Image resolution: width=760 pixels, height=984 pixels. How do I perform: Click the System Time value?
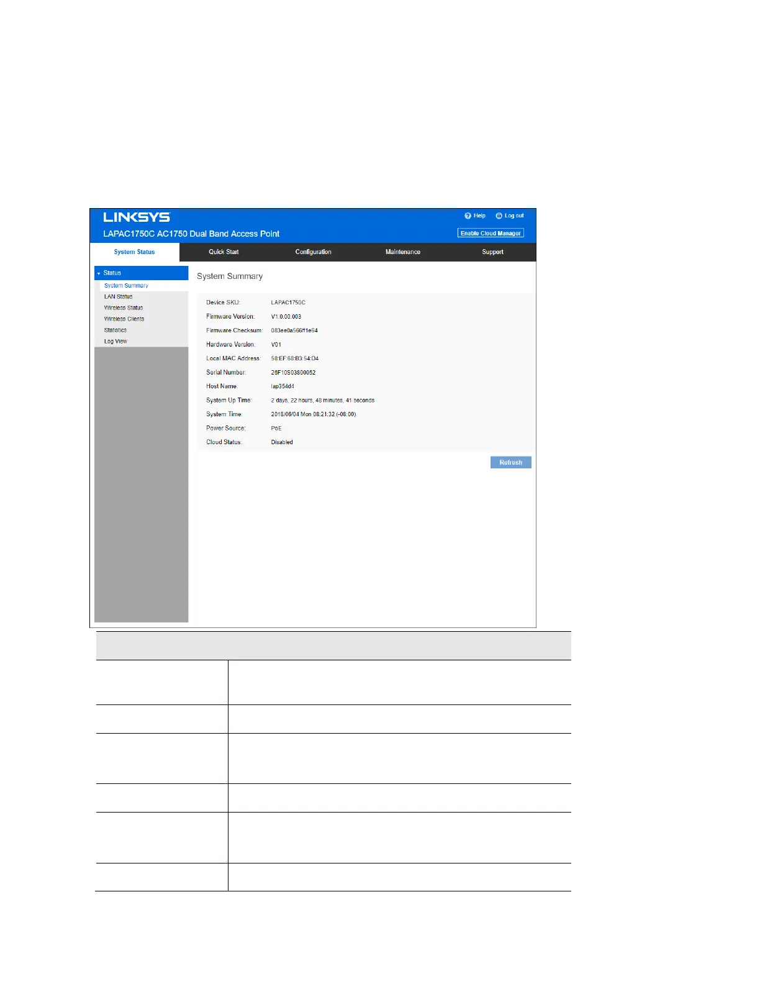coord(314,414)
